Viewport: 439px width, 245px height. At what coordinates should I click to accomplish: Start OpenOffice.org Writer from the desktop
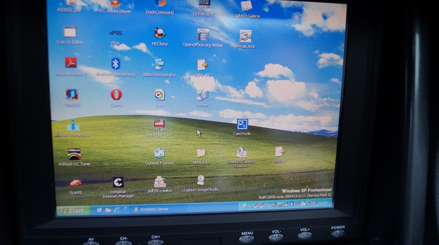(203, 36)
